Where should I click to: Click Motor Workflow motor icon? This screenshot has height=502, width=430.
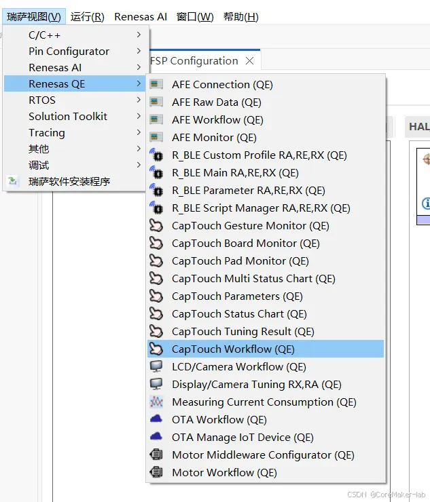156,472
